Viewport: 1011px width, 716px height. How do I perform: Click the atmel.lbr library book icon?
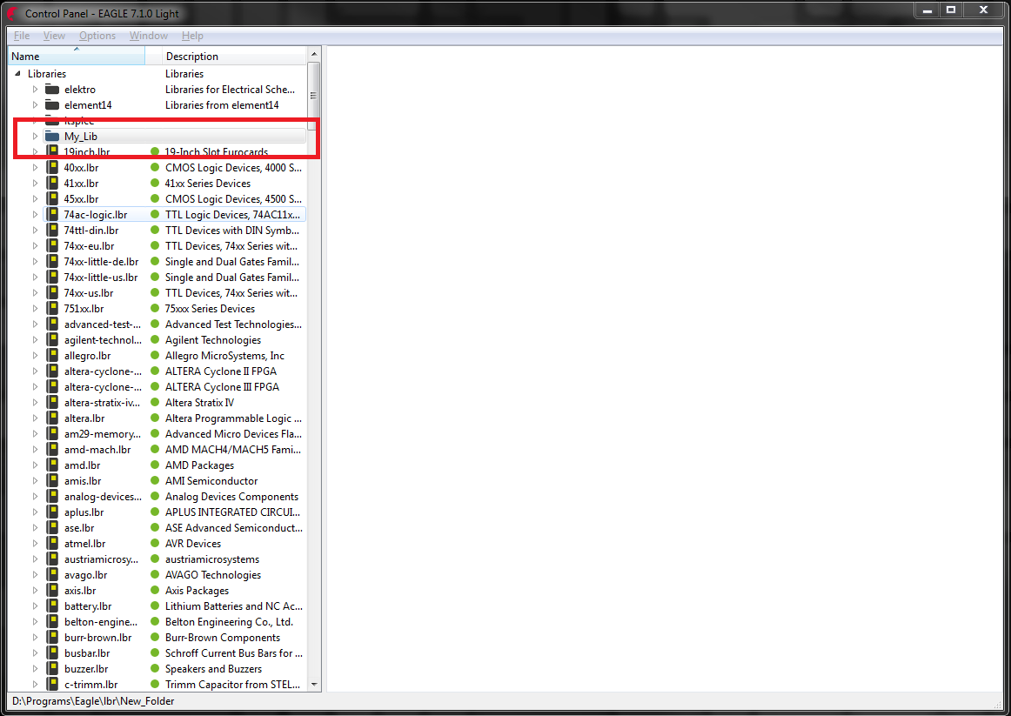point(52,543)
